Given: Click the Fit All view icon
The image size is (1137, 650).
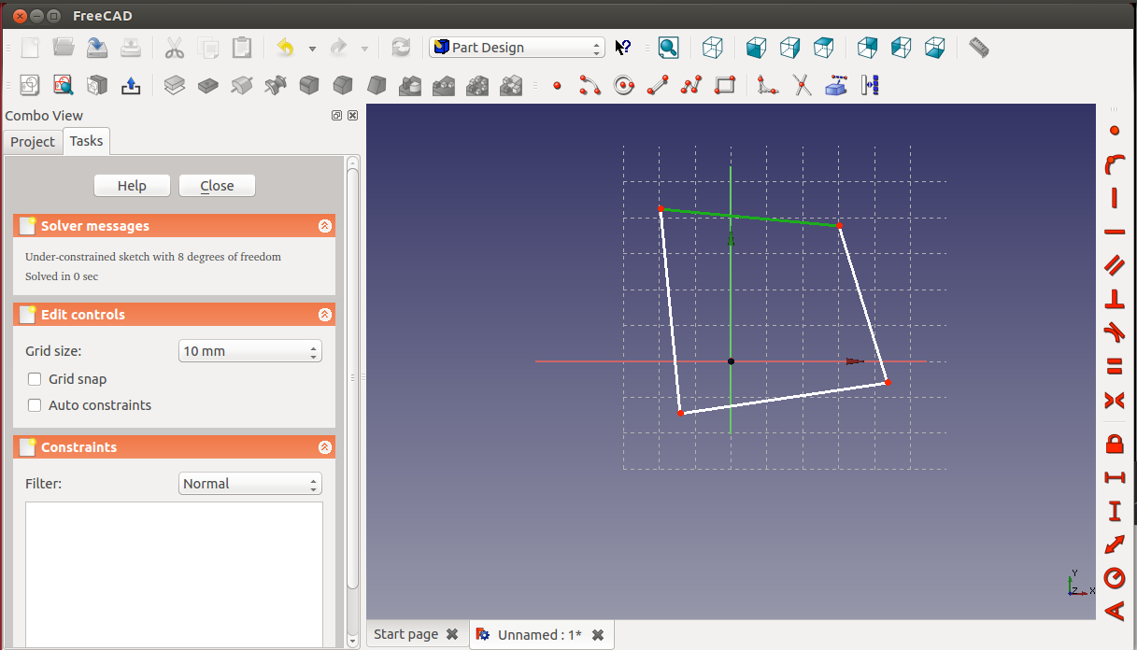Looking at the screenshot, I should pos(668,48).
